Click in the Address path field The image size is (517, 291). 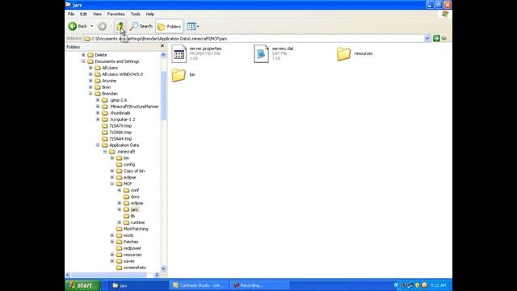coord(254,39)
